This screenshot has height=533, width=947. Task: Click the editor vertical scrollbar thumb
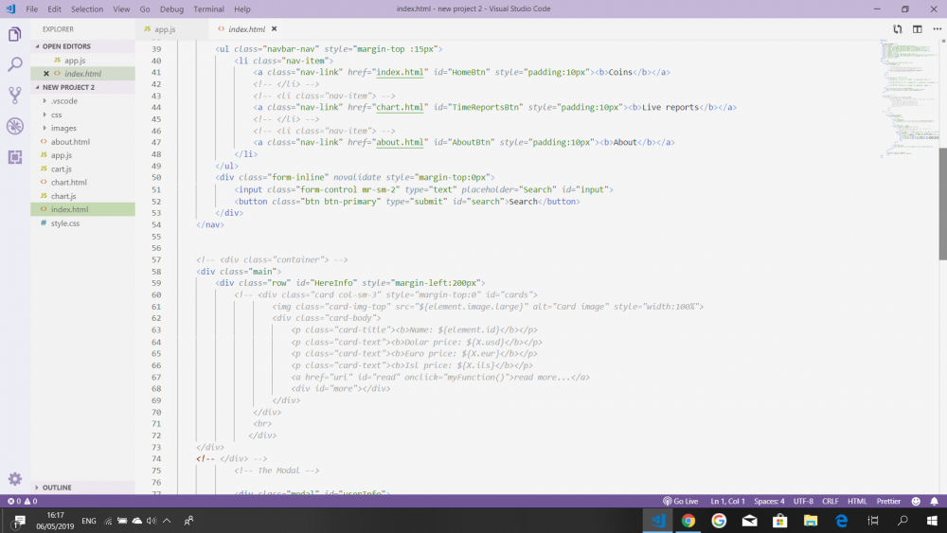(x=943, y=204)
